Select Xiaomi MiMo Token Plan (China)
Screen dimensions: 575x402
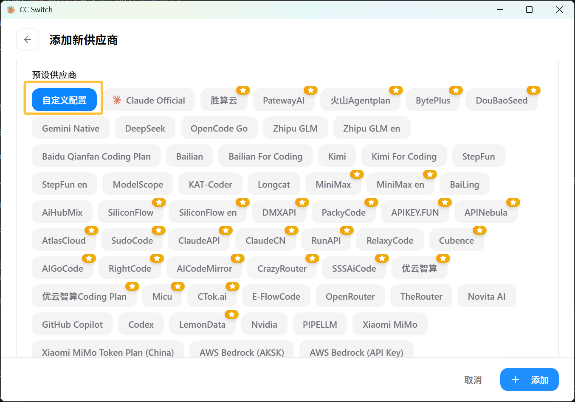click(108, 349)
